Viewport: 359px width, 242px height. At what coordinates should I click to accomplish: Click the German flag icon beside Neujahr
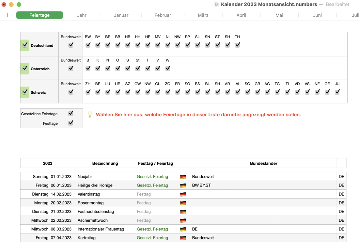tap(183, 176)
